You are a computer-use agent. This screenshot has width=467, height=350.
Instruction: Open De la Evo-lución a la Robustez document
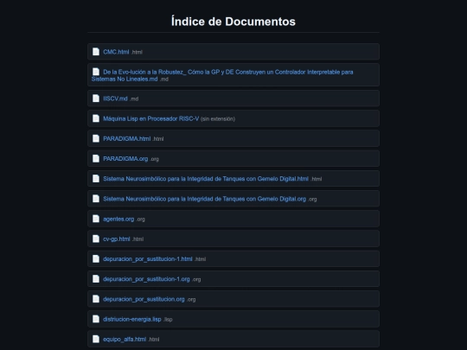point(222,75)
